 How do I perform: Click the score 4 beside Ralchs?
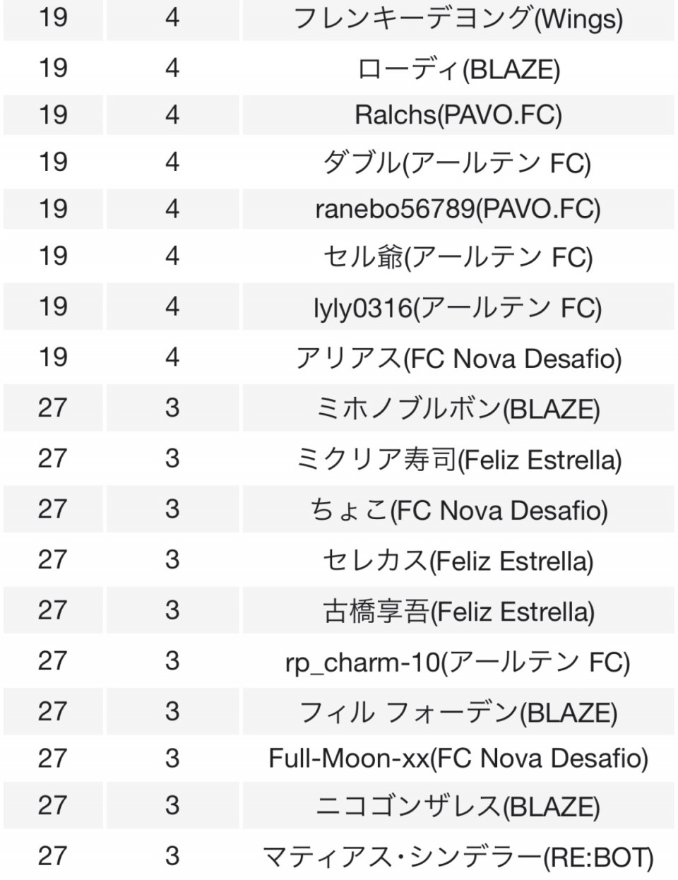[x=172, y=114]
